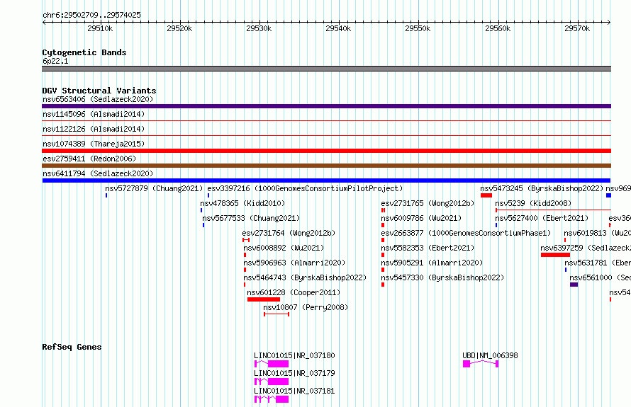Click the red bar under nsv6397259
631x407 pixels.
click(555, 255)
